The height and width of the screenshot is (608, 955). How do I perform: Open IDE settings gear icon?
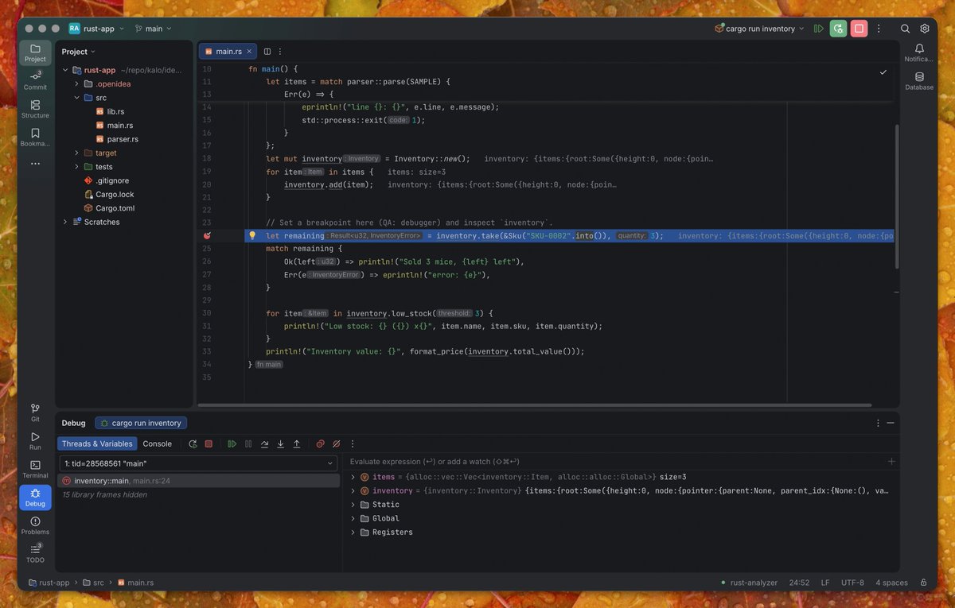pyautogui.click(x=925, y=29)
